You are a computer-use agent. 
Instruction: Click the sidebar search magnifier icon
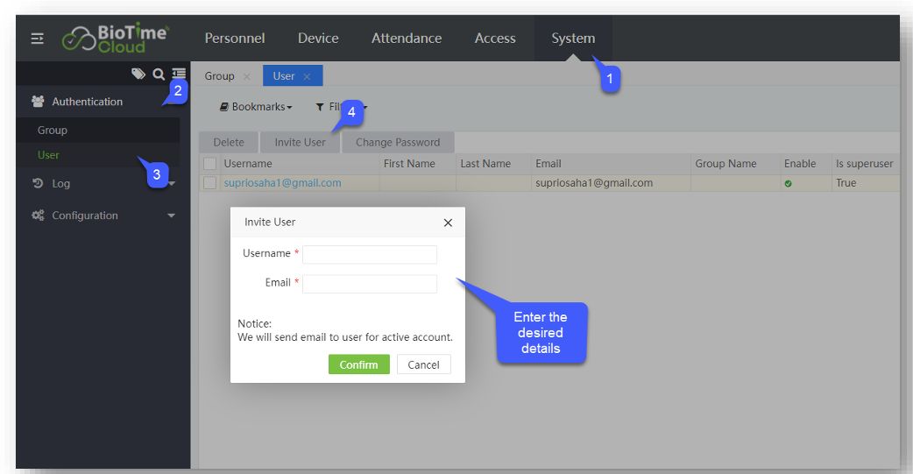tap(159, 74)
